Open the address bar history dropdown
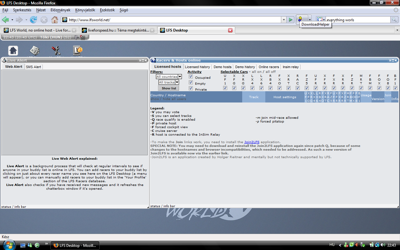 (284, 20)
